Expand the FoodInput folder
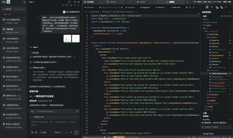This screenshot has width=233, height=138. pyautogui.click(x=213, y=94)
